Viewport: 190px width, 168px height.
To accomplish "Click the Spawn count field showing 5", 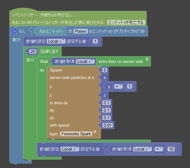I will (x=105, y=70).
